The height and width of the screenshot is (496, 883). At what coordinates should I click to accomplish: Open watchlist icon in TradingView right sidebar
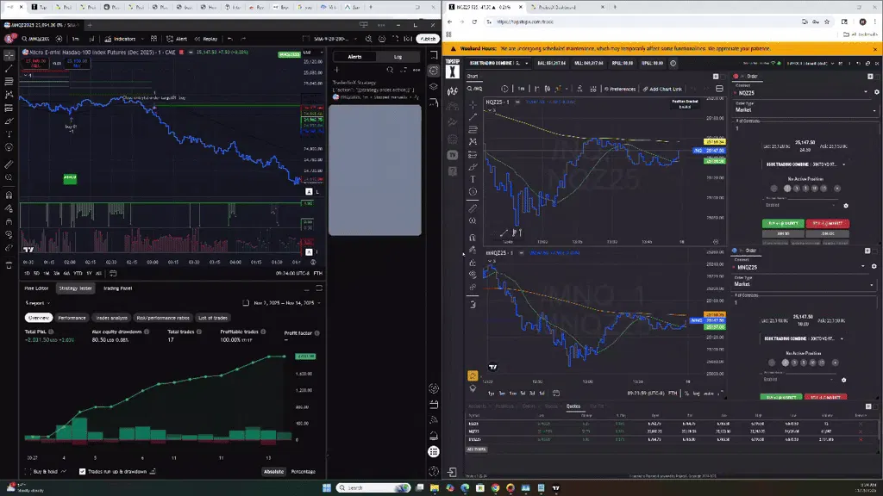(x=434, y=55)
